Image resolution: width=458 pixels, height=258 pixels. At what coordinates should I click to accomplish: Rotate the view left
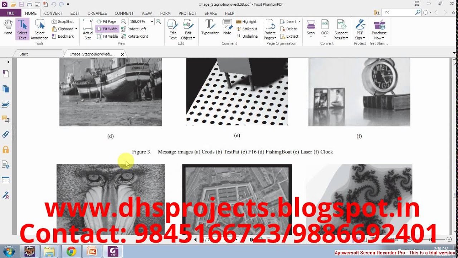(x=134, y=29)
